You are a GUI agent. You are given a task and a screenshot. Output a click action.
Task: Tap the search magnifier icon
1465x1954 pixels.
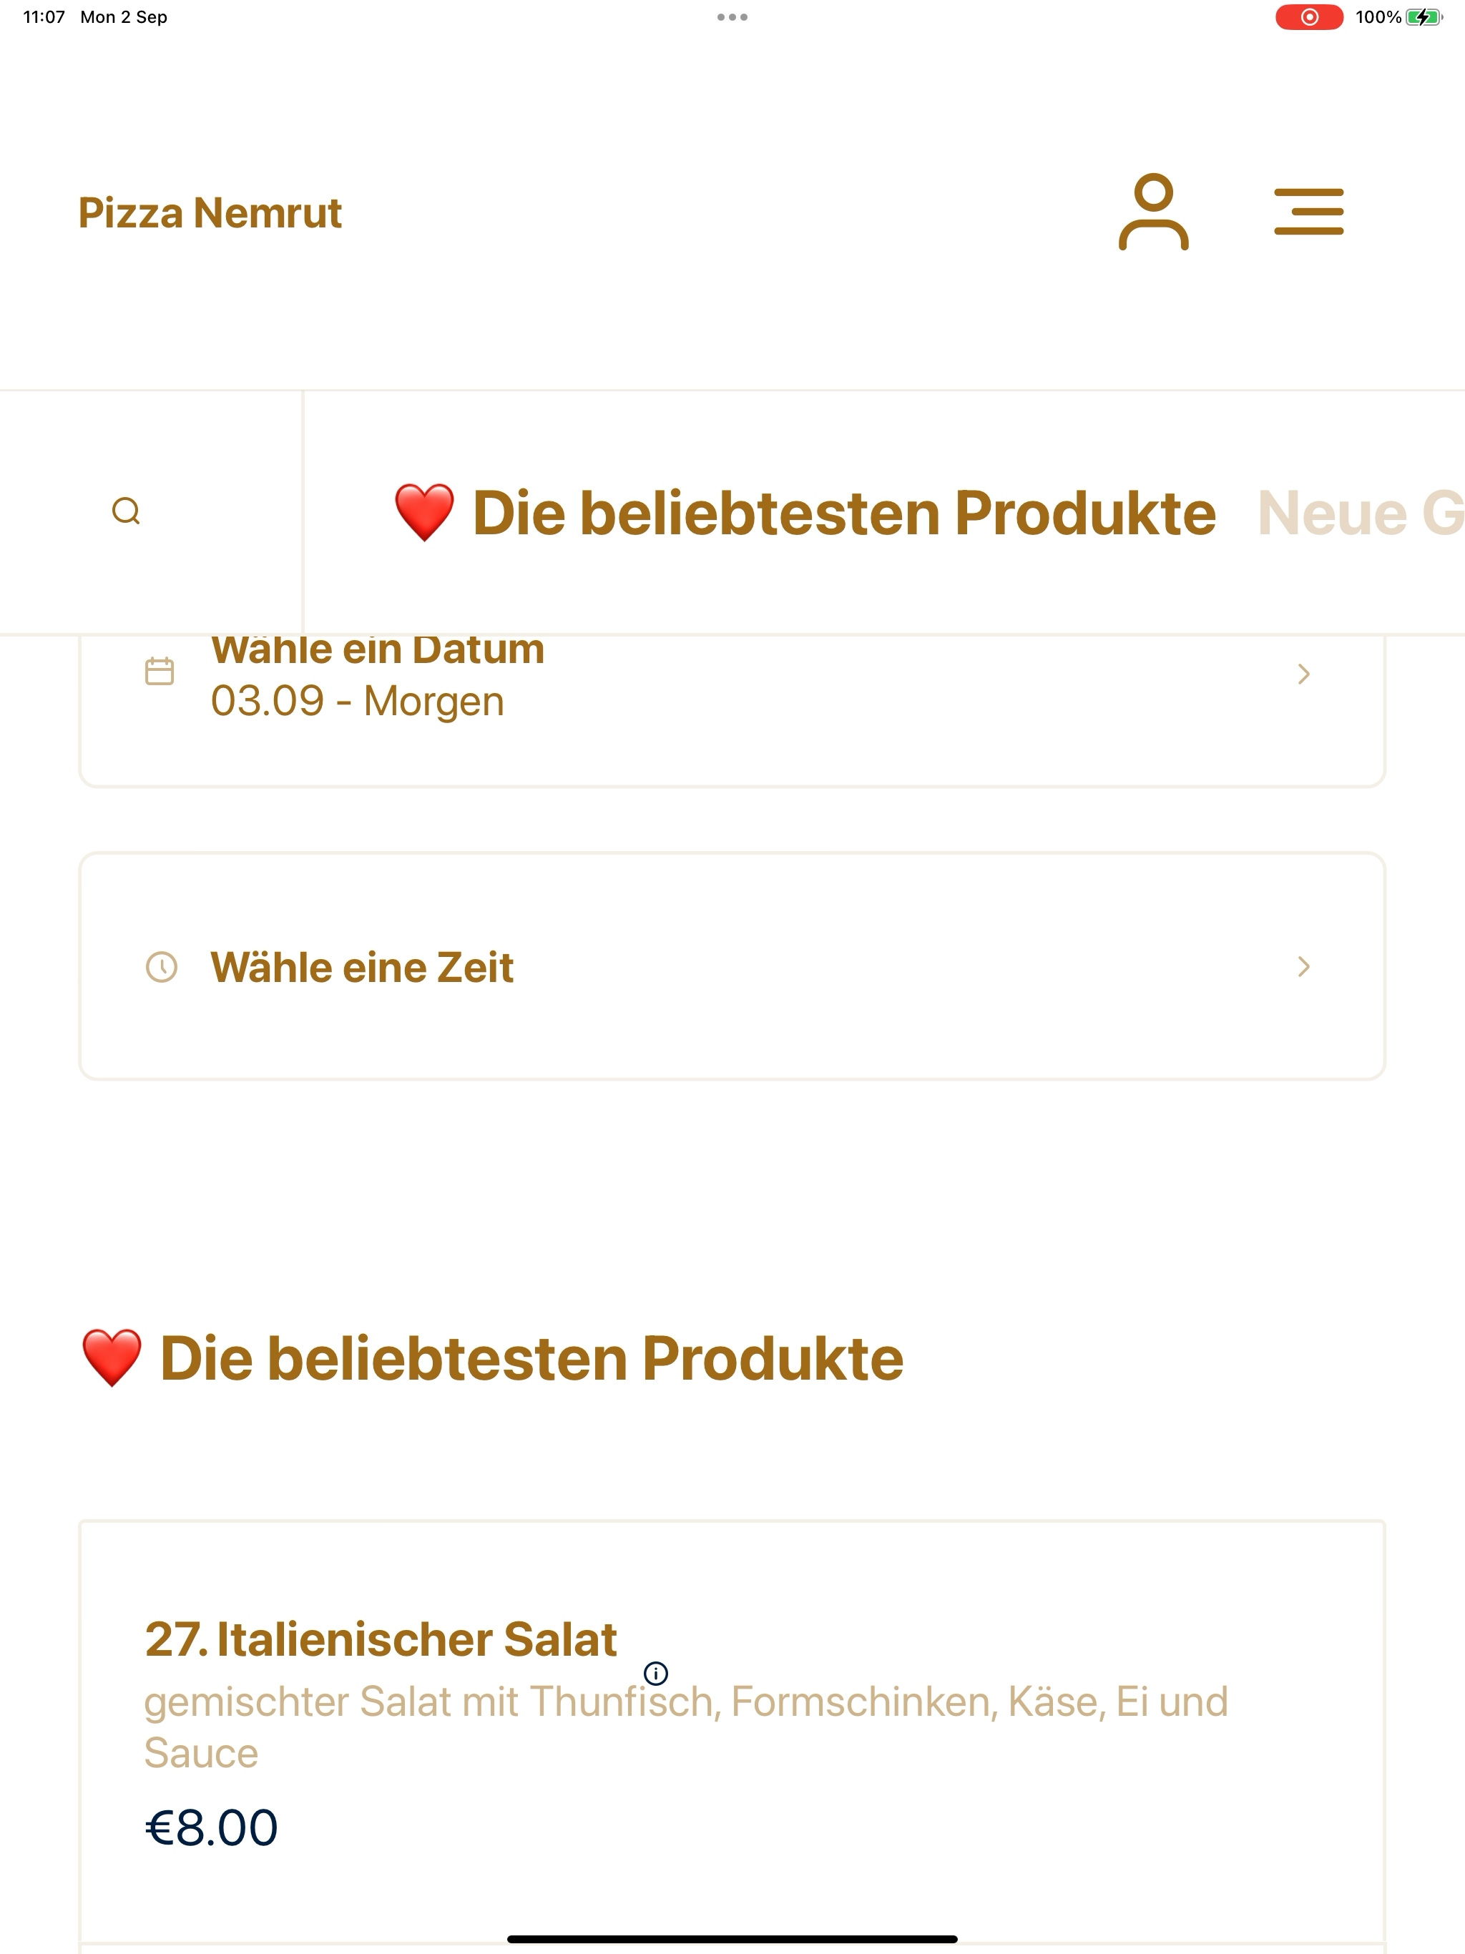pos(127,511)
